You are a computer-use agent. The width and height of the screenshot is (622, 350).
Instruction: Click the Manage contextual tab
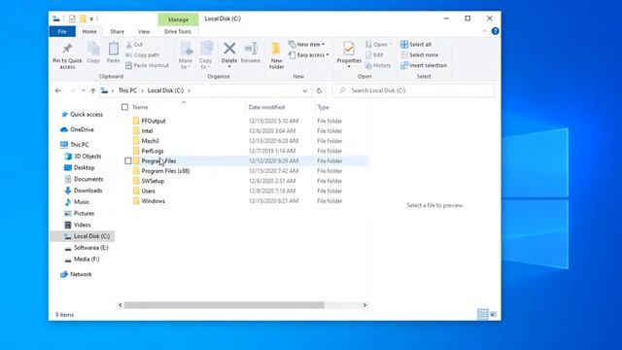coord(178,19)
